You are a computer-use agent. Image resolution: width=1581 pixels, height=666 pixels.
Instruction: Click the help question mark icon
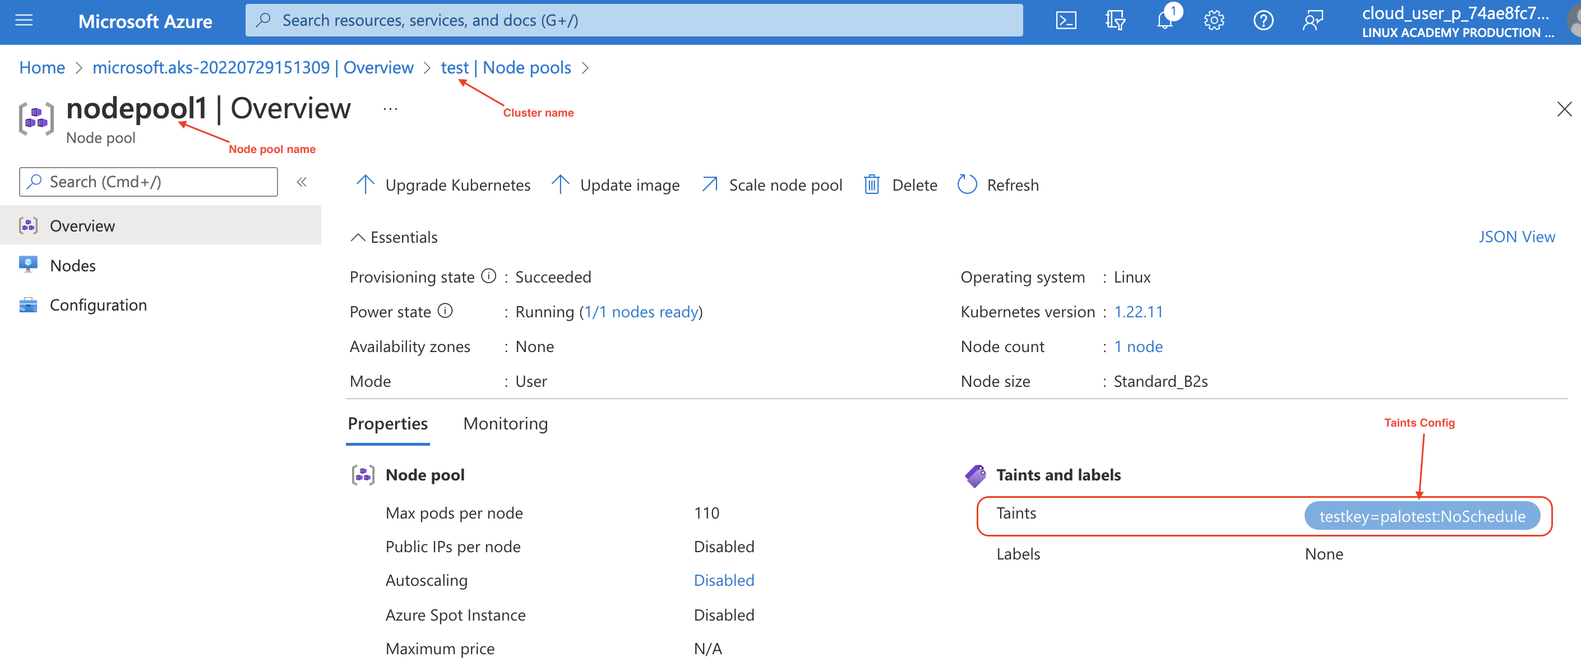pyautogui.click(x=1263, y=21)
